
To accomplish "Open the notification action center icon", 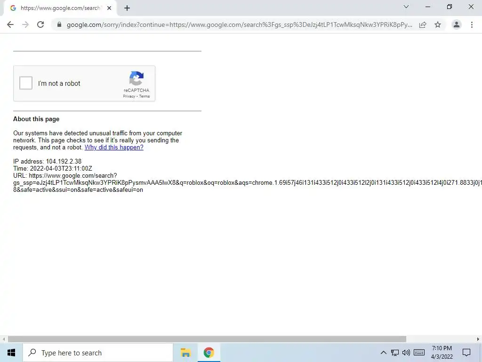I will (x=466, y=353).
